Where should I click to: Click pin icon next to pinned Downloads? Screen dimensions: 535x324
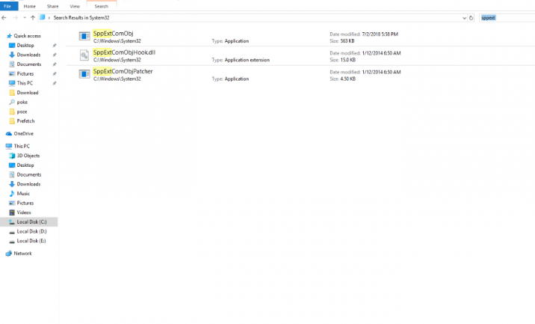coord(54,55)
